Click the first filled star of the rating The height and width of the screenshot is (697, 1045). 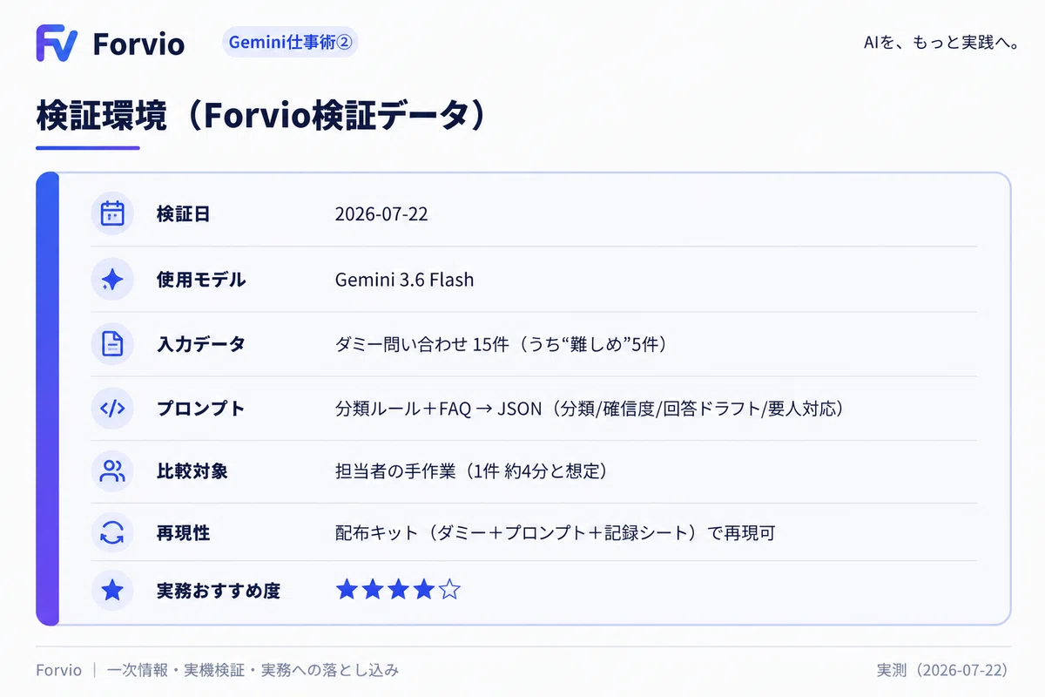tap(347, 590)
